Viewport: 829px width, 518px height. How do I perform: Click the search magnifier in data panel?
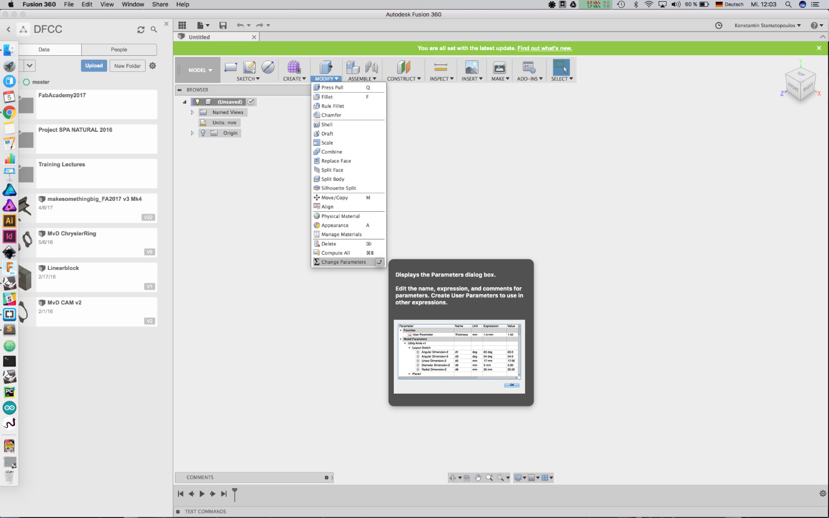154,29
